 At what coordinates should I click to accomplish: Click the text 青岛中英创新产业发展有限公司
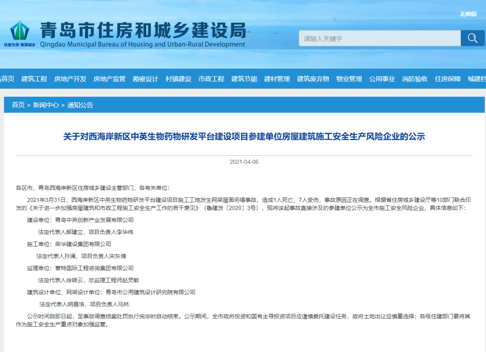(94, 220)
